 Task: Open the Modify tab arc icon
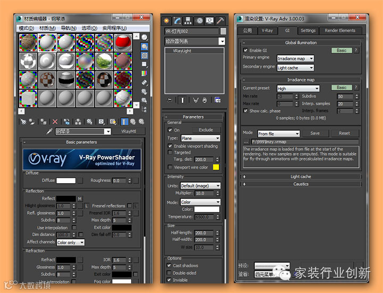(x=177, y=21)
